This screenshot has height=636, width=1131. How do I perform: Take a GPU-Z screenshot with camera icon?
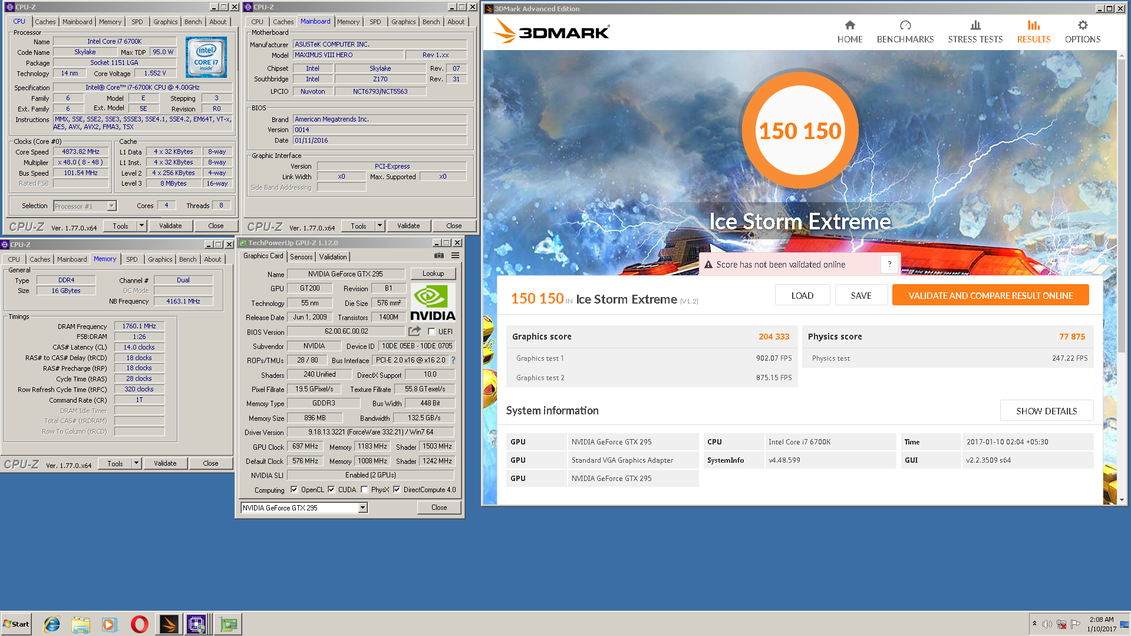(x=439, y=256)
